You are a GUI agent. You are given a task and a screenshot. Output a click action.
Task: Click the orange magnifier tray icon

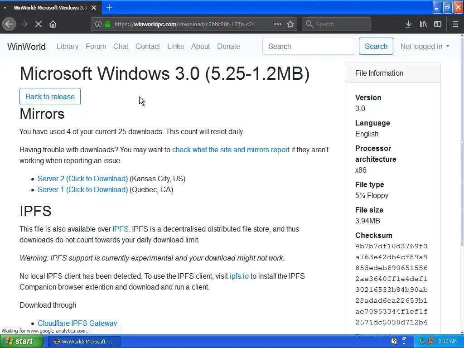click(x=431, y=341)
